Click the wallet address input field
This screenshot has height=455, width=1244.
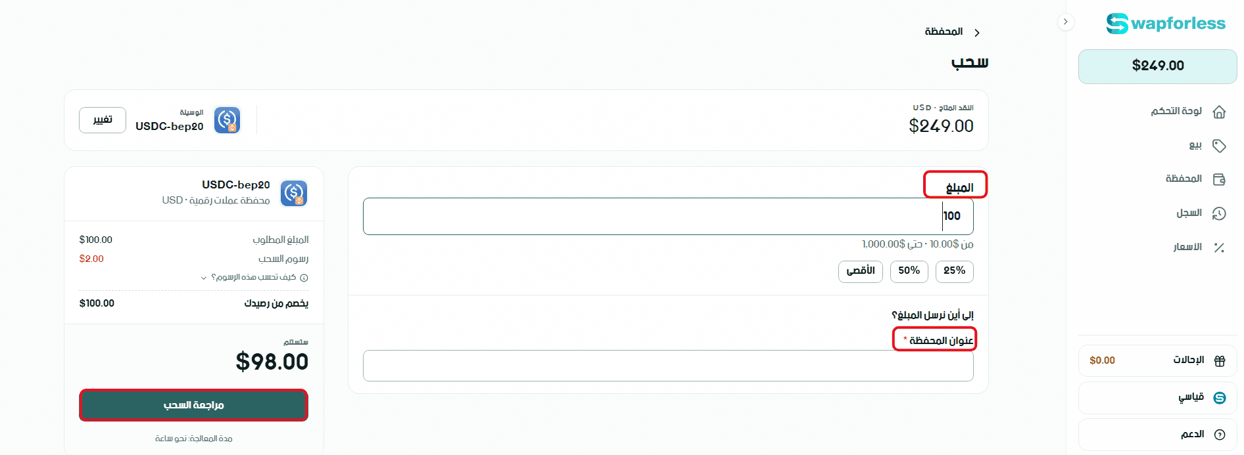[668, 366]
